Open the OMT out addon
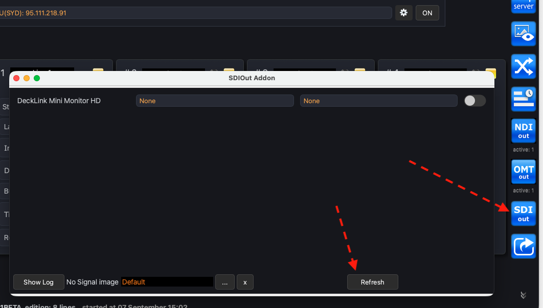This screenshot has width=543, height=308. point(523,172)
